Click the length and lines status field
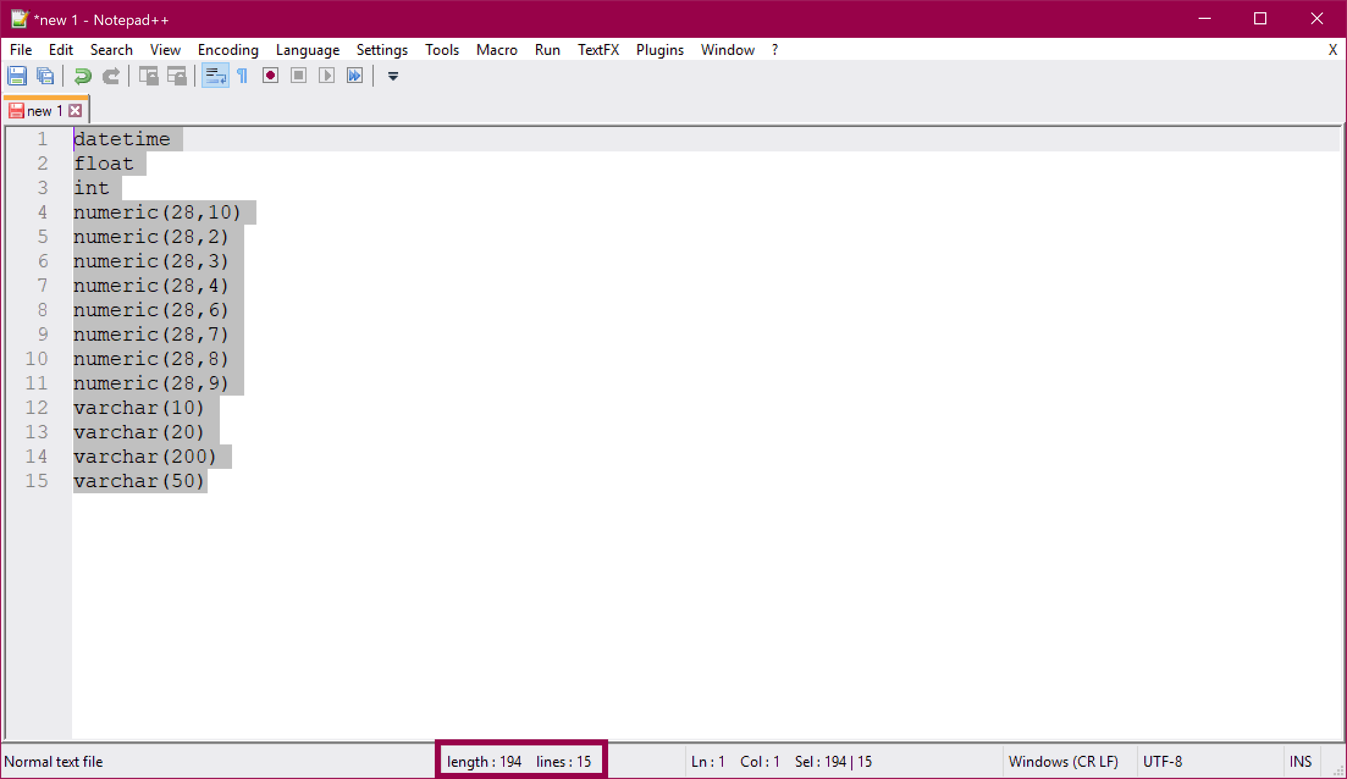The height and width of the screenshot is (779, 1347). [519, 761]
